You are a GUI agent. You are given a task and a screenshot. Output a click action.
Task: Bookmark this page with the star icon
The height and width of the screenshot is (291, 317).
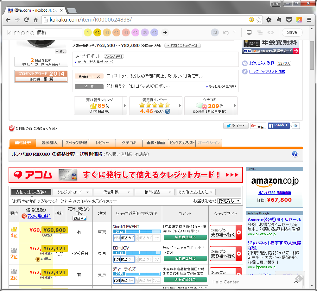tap(258, 20)
